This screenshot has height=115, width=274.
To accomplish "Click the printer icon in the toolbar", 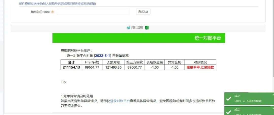I will [x=128, y=28].
